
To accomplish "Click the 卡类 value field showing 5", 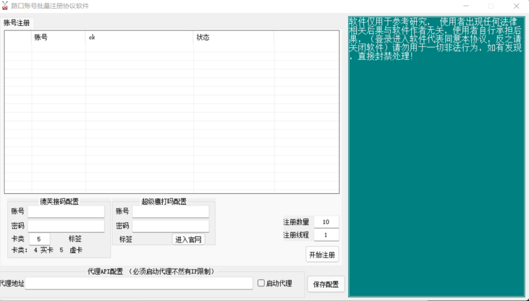I will [x=39, y=239].
